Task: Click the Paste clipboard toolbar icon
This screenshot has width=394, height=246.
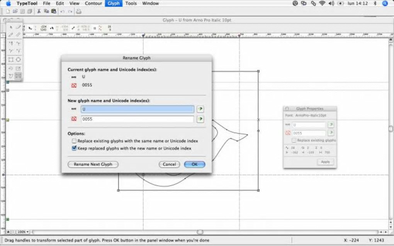Action: pos(54,11)
